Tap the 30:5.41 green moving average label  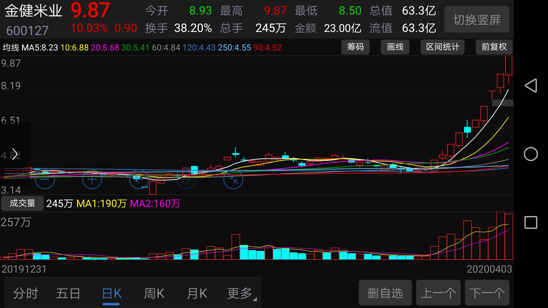[x=135, y=47]
